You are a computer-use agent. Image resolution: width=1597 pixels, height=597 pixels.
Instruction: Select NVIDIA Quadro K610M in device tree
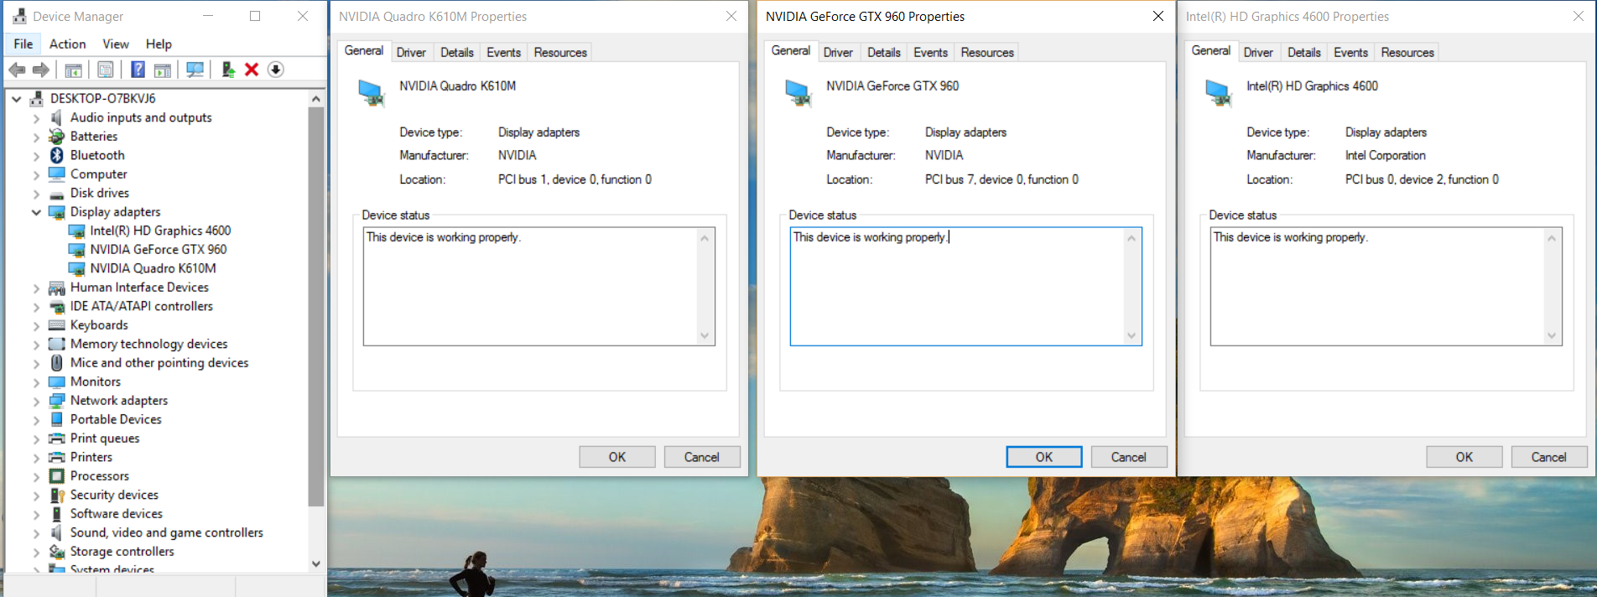coord(153,268)
